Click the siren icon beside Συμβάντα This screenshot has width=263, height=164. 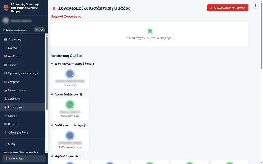coord(5,99)
